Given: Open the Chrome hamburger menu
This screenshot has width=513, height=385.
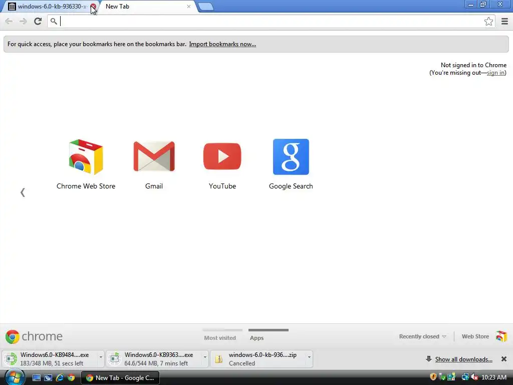Looking at the screenshot, I should [x=504, y=21].
